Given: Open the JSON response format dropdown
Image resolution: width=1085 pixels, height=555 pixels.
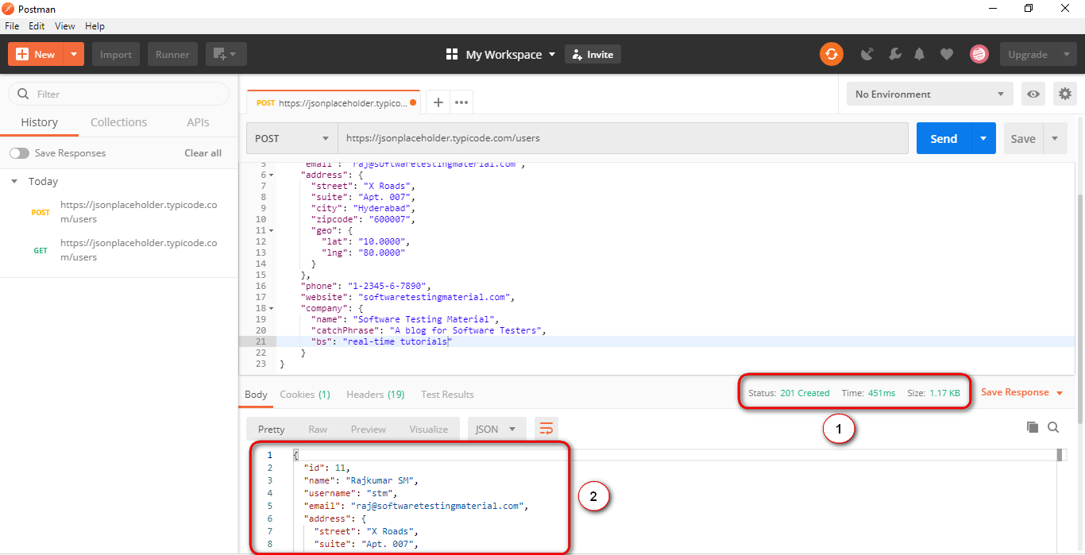Looking at the screenshot, I should click(496, 428).
